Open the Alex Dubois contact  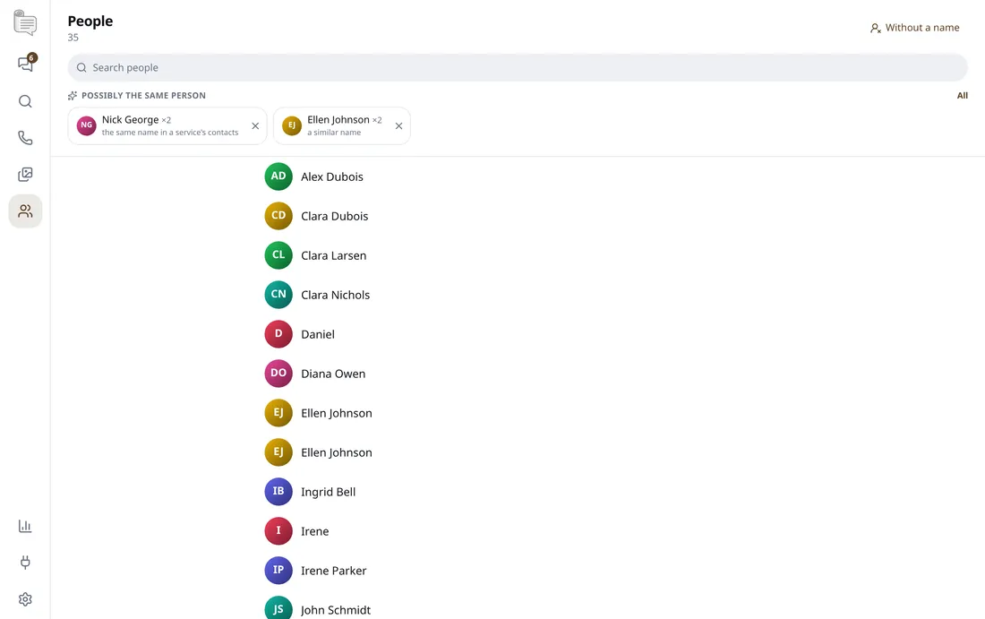coord(331,176)
